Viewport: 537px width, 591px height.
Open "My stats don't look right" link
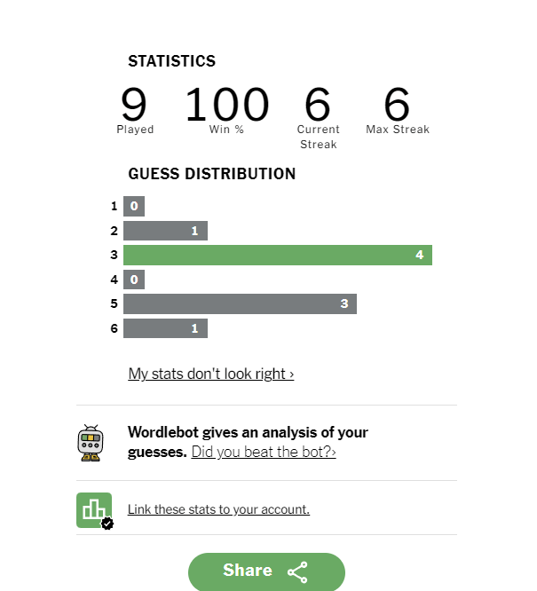(210, 374)
